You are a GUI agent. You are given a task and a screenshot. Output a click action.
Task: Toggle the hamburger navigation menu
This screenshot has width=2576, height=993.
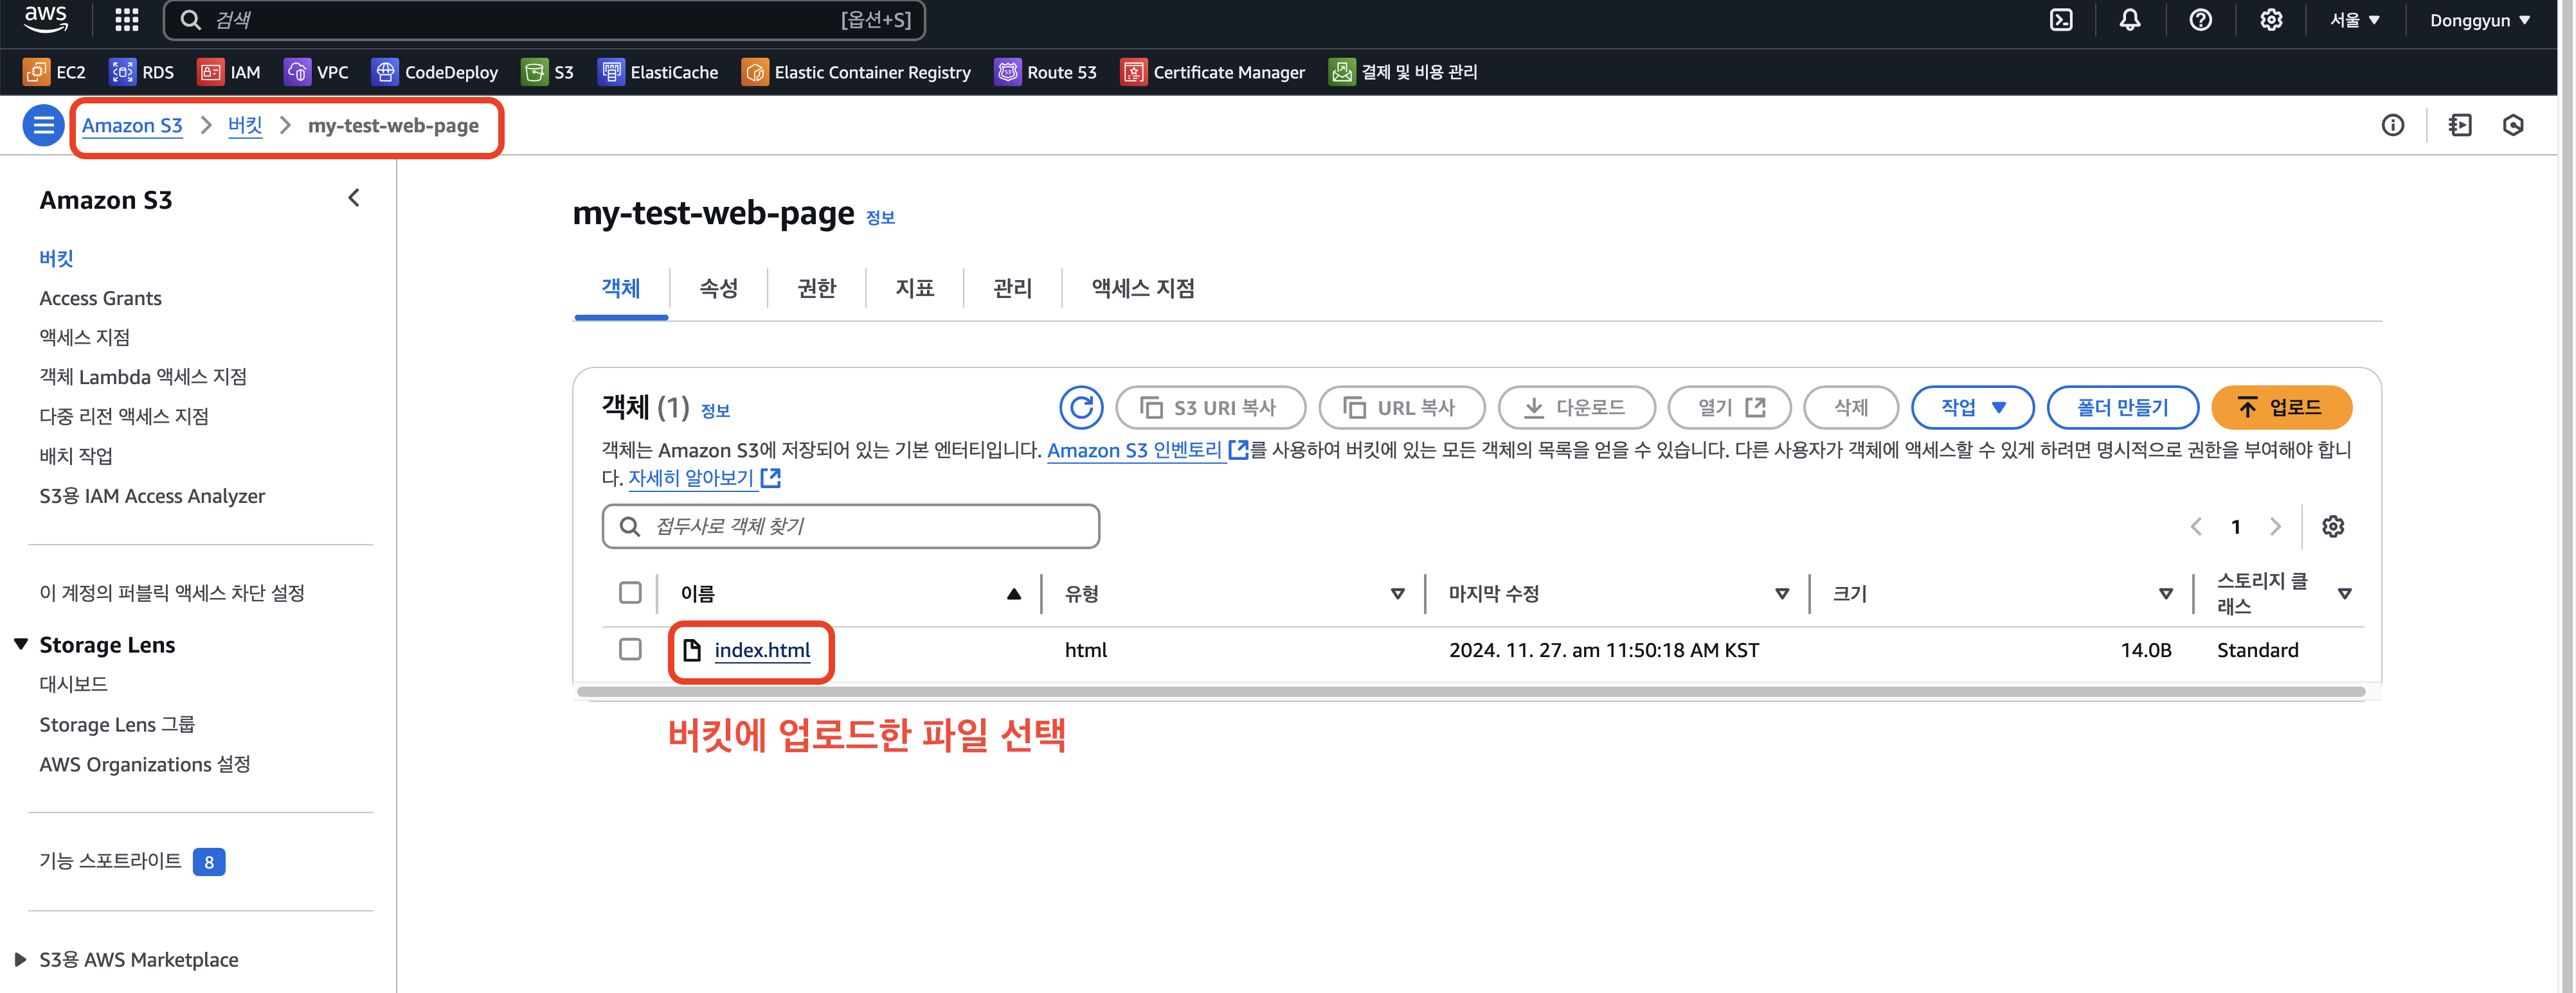pos(43,125)
